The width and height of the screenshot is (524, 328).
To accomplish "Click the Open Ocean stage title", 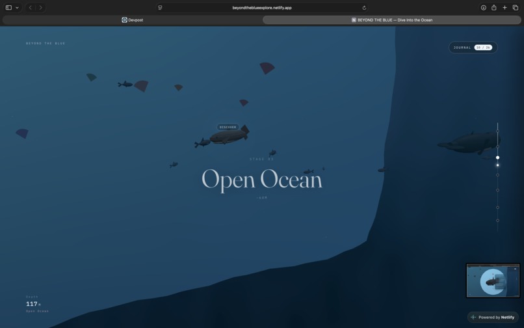I will [x=262, y=180].
